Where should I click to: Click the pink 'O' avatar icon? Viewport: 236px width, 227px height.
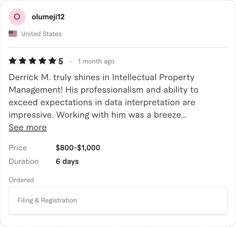[x=17, y=17]
